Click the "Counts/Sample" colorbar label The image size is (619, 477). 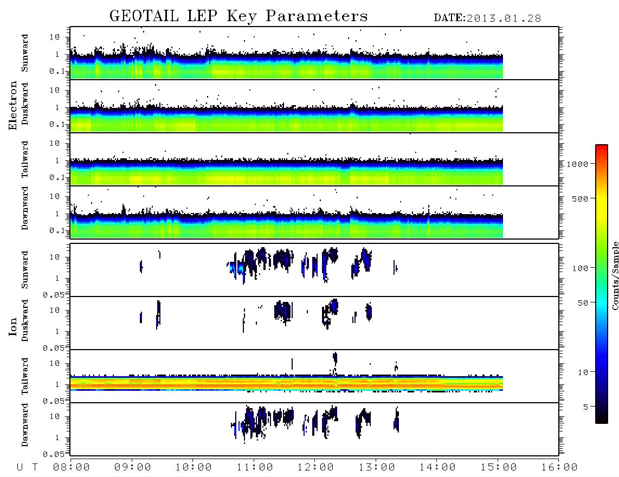point(615,275)
